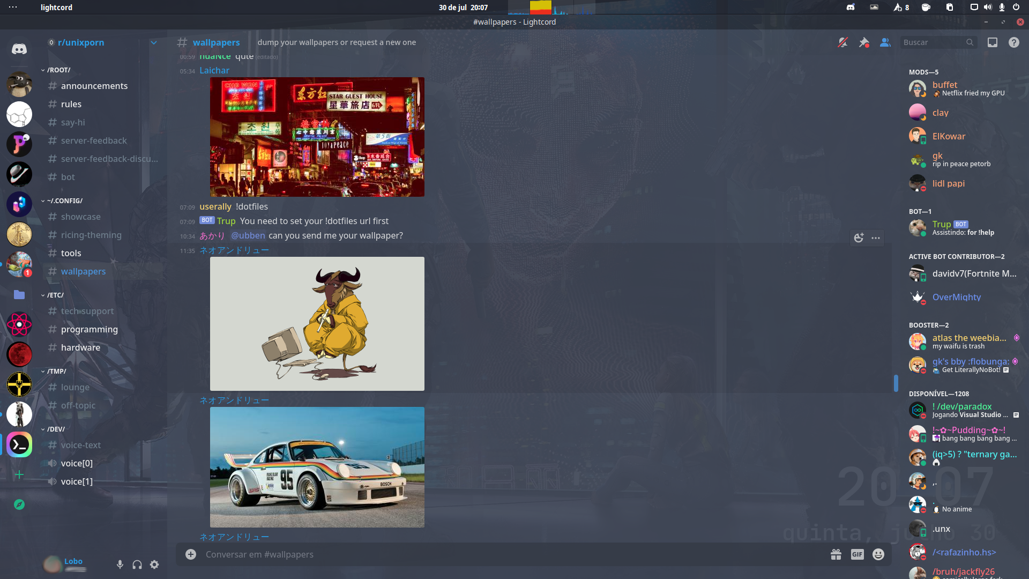
Task: Click the @ubben mention link
Action: (x=248, y=235)
